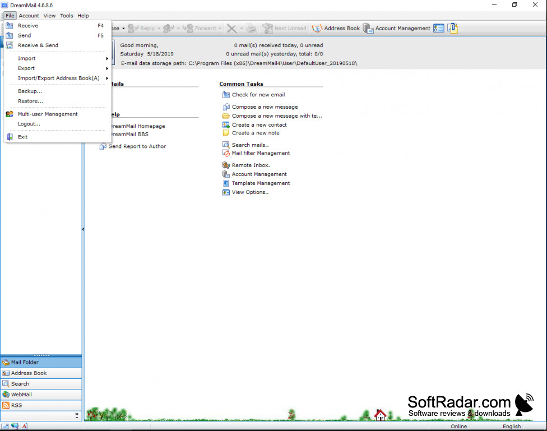This screenshot has height=431, width=547.
Task: Click the RSS feed icon in sidebar
Action: pos(6,405)
